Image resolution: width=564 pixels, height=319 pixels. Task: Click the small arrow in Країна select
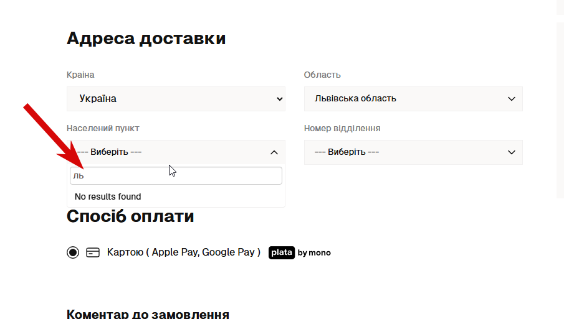tap(279, 99)
